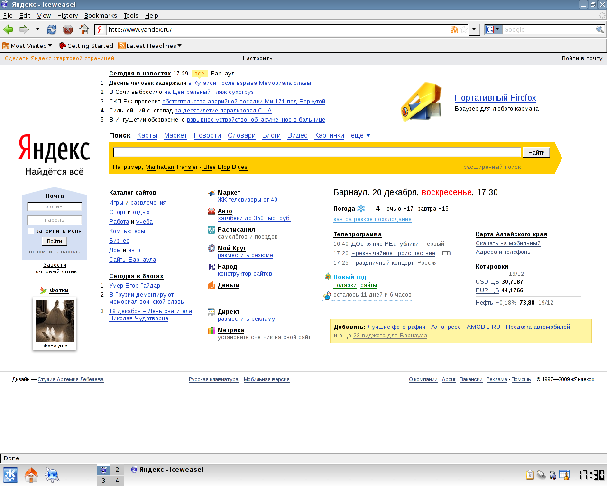Click the 'Войти' login button

(x=55, y=241)
